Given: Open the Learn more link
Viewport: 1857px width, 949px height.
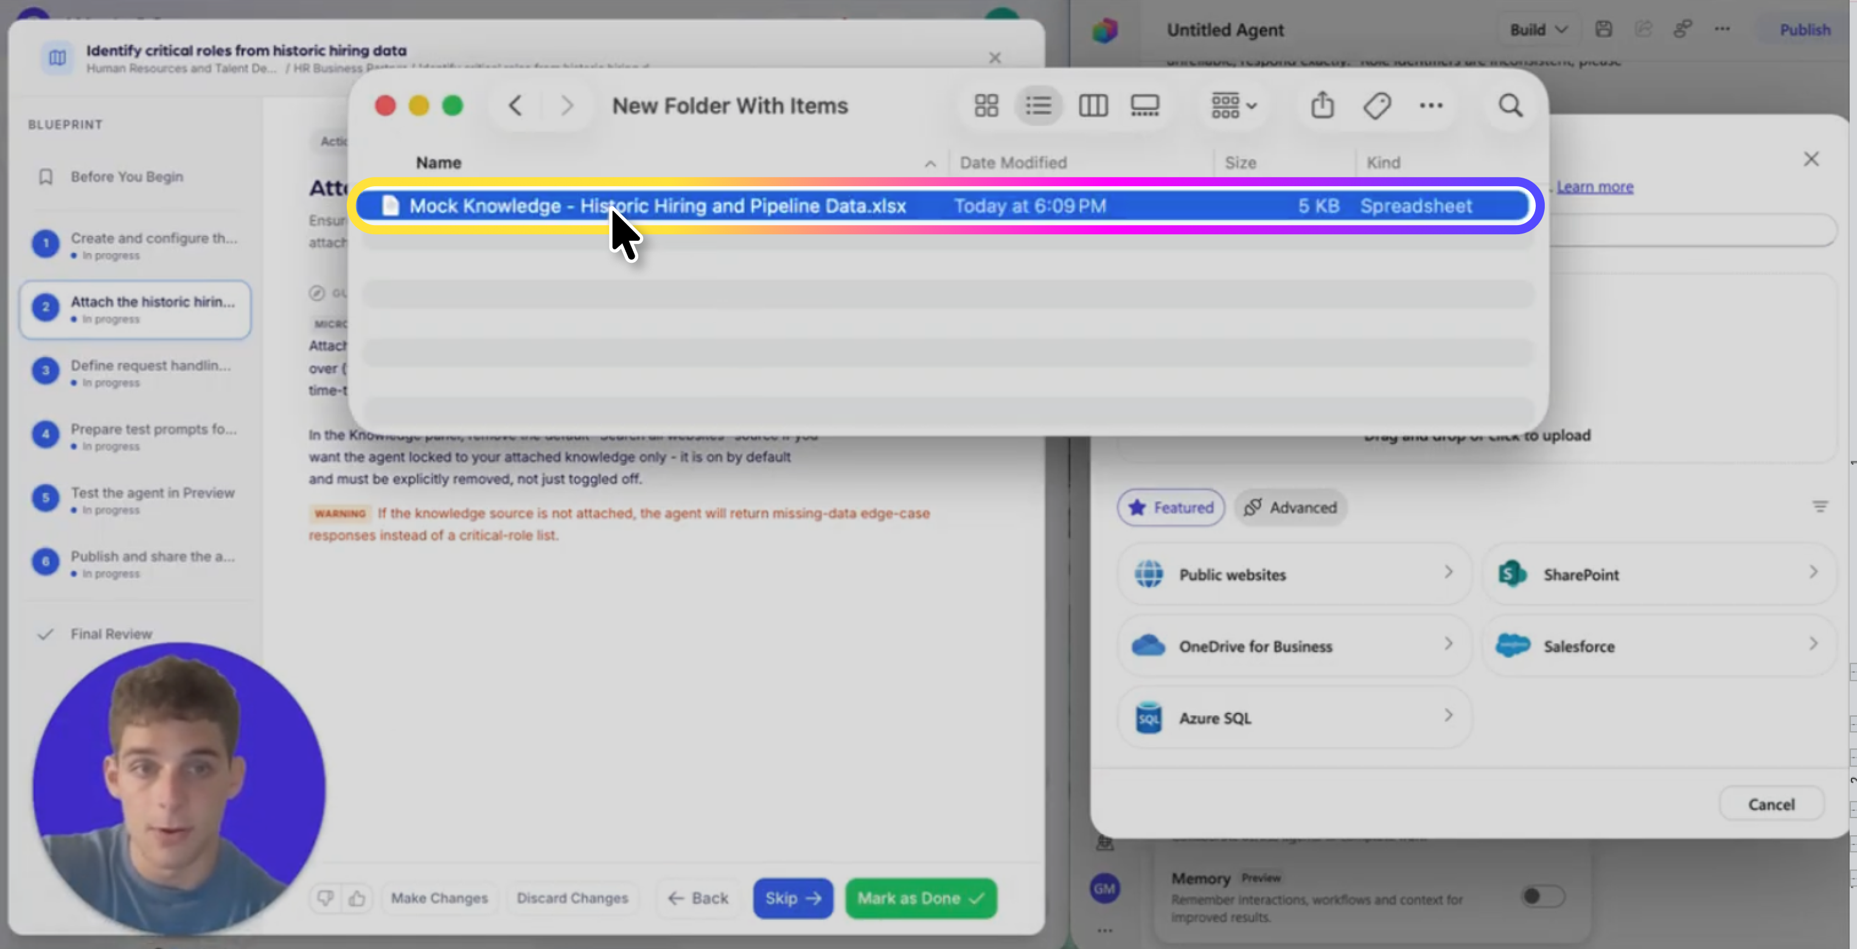Looking at the screenshot, I should coord(1595,187).
